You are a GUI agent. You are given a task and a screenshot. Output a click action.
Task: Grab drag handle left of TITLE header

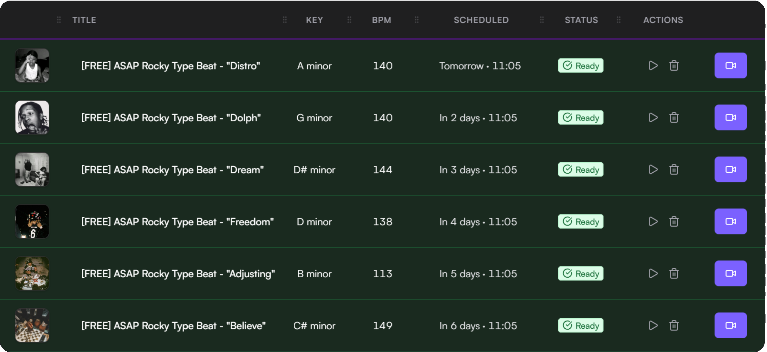(59, 20)
